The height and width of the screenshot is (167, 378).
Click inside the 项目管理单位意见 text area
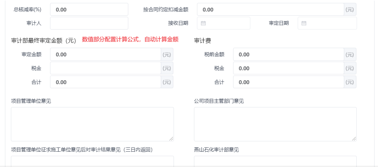(92, 124)
